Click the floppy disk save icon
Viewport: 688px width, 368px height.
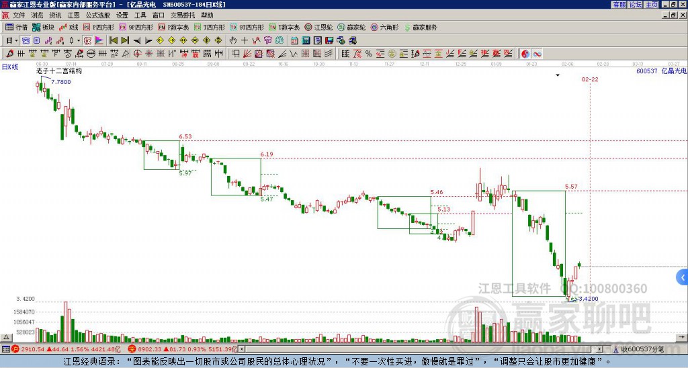point(329,41)
